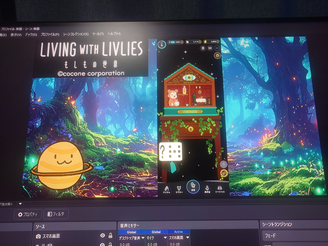Open the フェード transition dropdown
This screenshot has height=246, width=328.
click(x=295, y=235)
